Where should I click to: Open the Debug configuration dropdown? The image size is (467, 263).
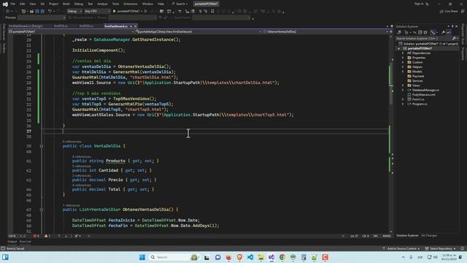pos(74,12)
